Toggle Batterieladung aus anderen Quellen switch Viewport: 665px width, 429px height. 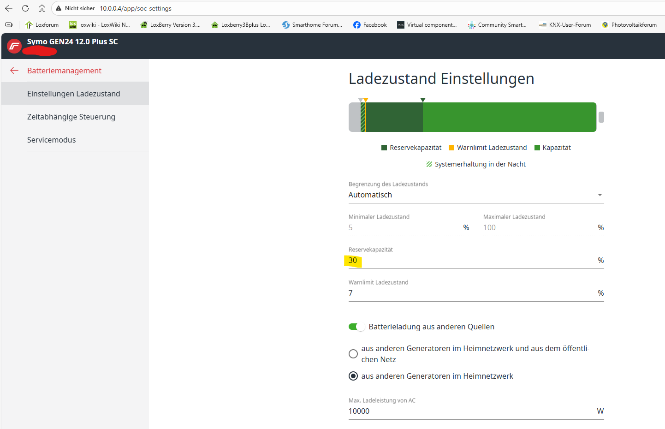click(x=356, y=327)
